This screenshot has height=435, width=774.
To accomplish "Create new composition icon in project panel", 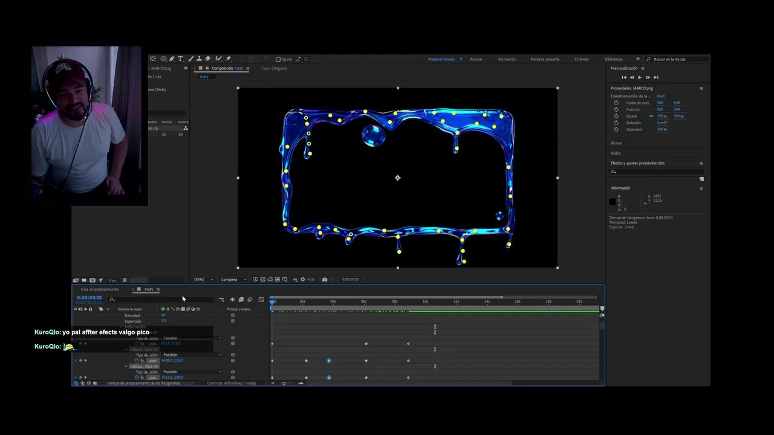I will pos(92,280).
